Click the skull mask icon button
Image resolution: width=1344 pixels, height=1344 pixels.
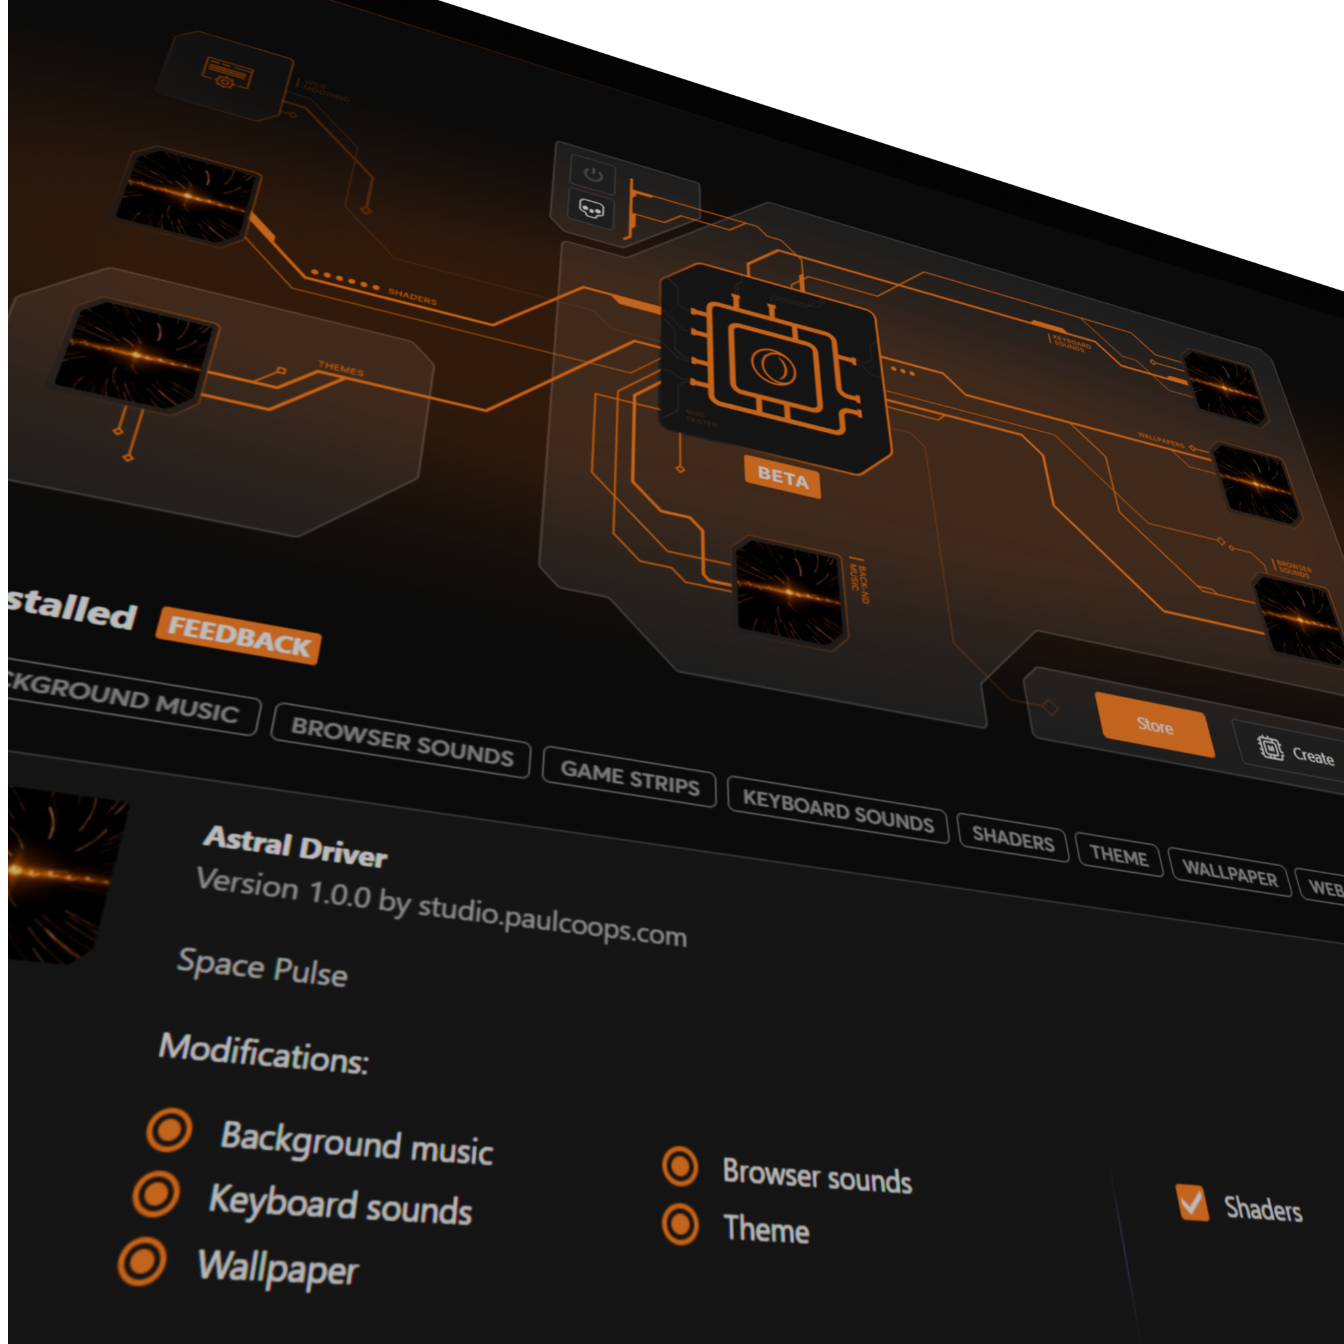click(591, 209)
